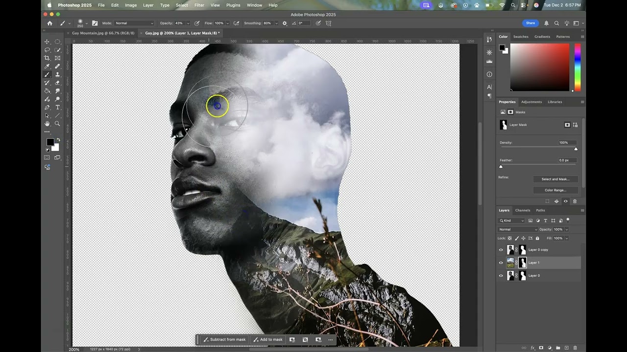Toggle lock all for layer
Screen dimensions: 627x352
tap(537, 238)
